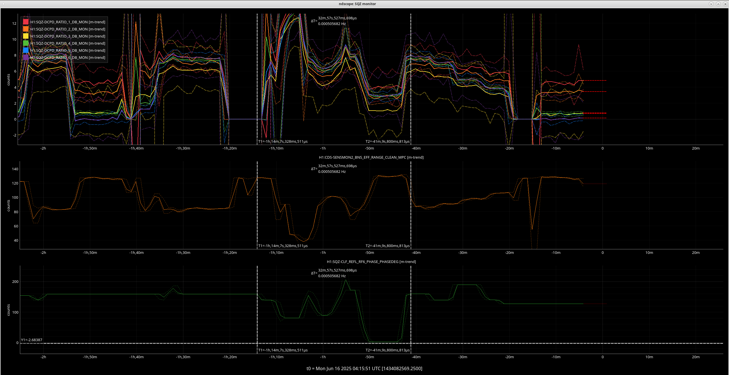Click the counts y-axis label of top plot
Image resolution: width=729 pixels, height=375 pixels.
coord(9,80)
